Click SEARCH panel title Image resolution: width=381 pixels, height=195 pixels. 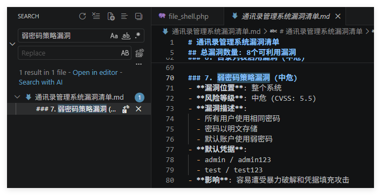(28, 16)
